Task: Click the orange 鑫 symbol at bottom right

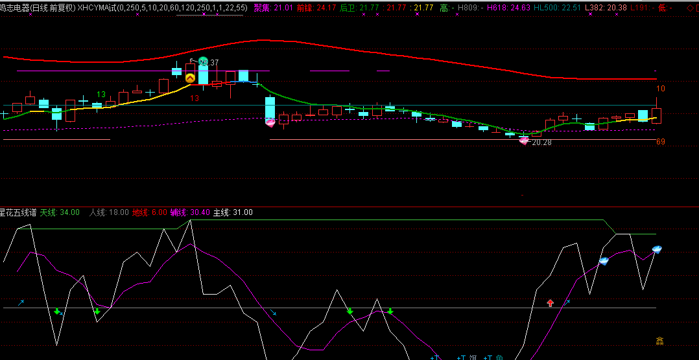Action: click(x=660, y=341)
